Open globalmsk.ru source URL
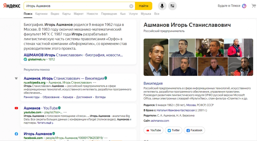257x141 pixels. point(37,59)
